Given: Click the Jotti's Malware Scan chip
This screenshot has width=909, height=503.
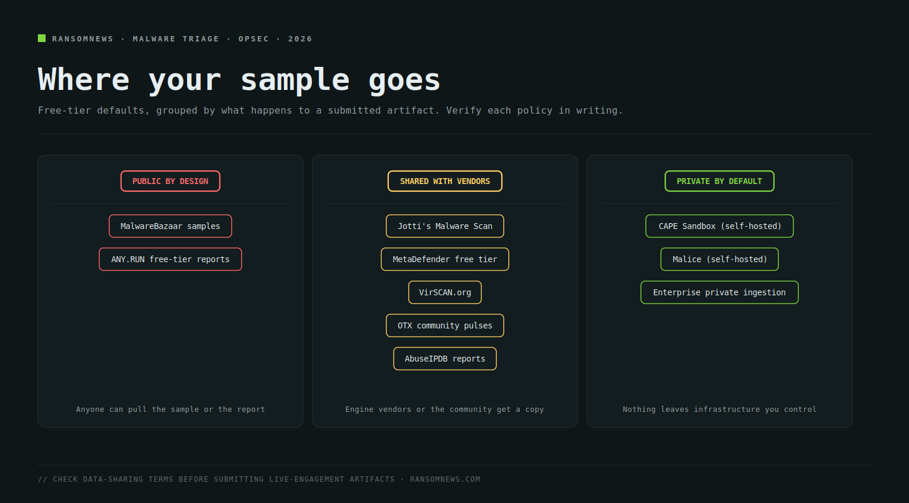Looking at the screenshot, I should [445, 226].
